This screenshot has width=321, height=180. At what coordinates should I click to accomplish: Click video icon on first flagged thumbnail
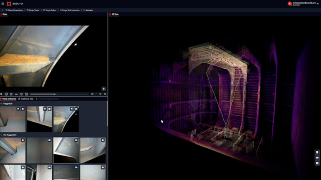pyautogui.click(x=23, y=109)
